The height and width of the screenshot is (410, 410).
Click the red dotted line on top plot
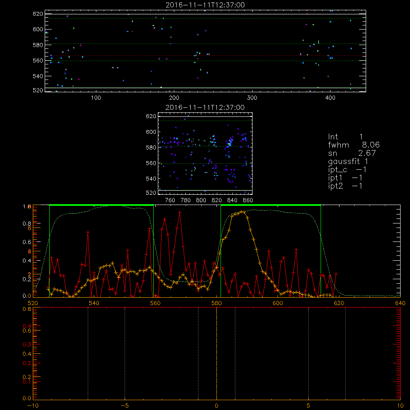pyautogui.click(x=205, y=56)
